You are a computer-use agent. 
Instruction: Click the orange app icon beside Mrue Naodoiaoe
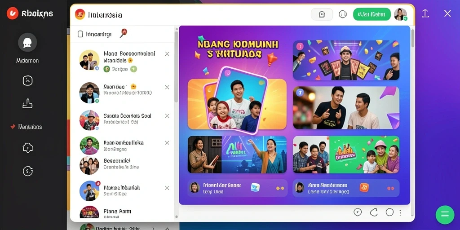364,187
